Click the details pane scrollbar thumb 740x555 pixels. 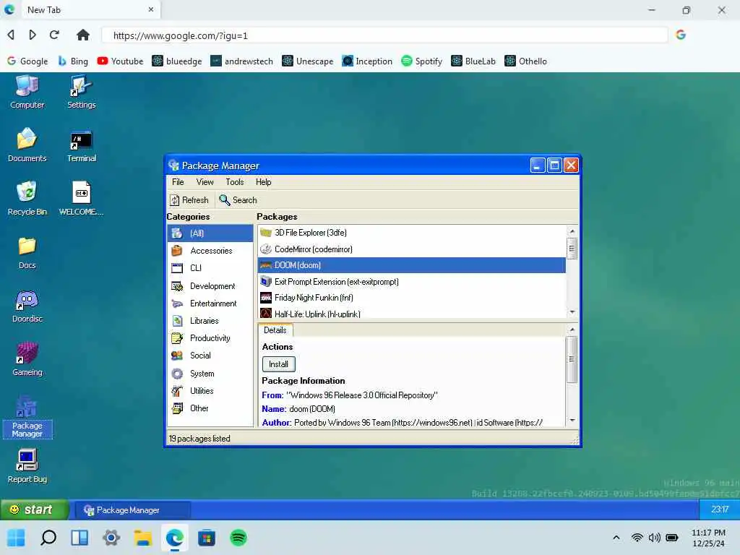tap(572, 359)
